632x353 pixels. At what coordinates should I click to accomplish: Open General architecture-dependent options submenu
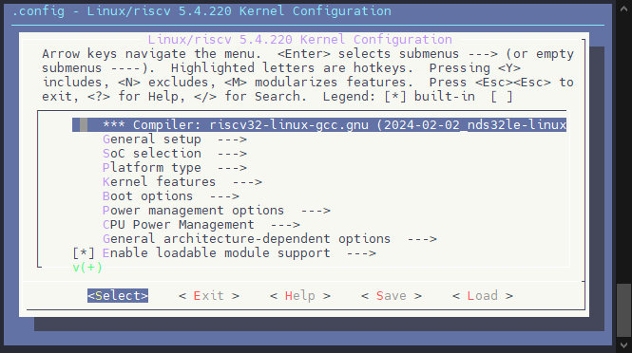click(x=270, y=239)
